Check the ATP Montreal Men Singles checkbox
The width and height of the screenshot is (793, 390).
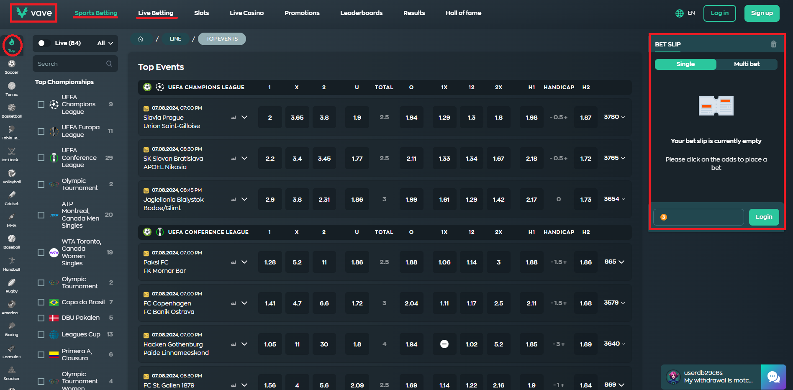point(41,215)
